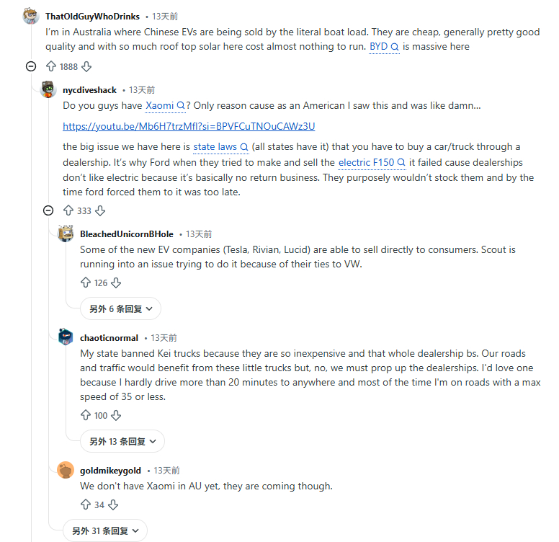The image size is (559, 542).
Task: Collapse nycdiveshack's reply thread
Action: [x=48, y=210]
